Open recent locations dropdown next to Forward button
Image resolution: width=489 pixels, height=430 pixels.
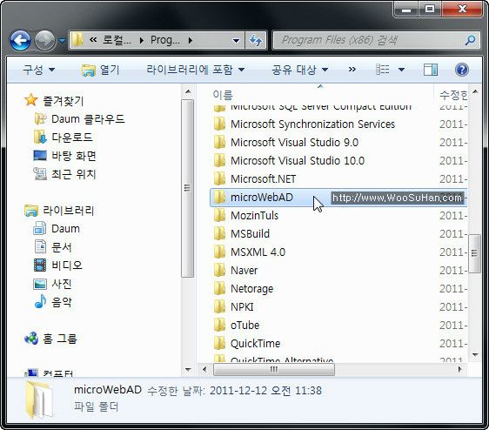[62, 41]
